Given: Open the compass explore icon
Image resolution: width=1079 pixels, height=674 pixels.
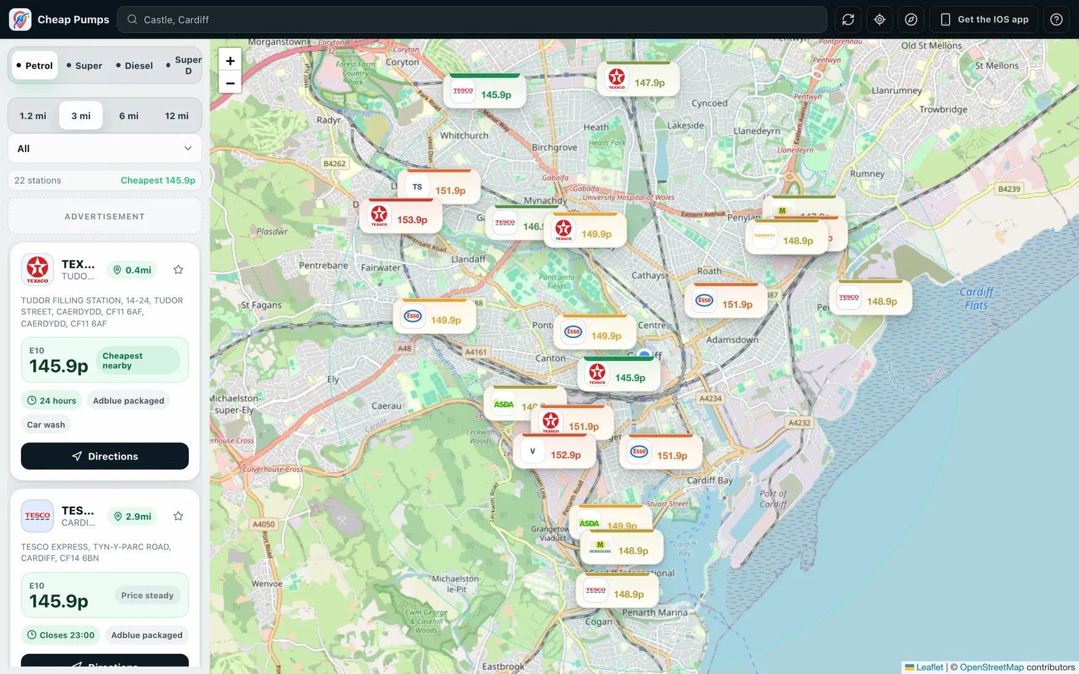Looking at the screenshot, I should [911, 20].
